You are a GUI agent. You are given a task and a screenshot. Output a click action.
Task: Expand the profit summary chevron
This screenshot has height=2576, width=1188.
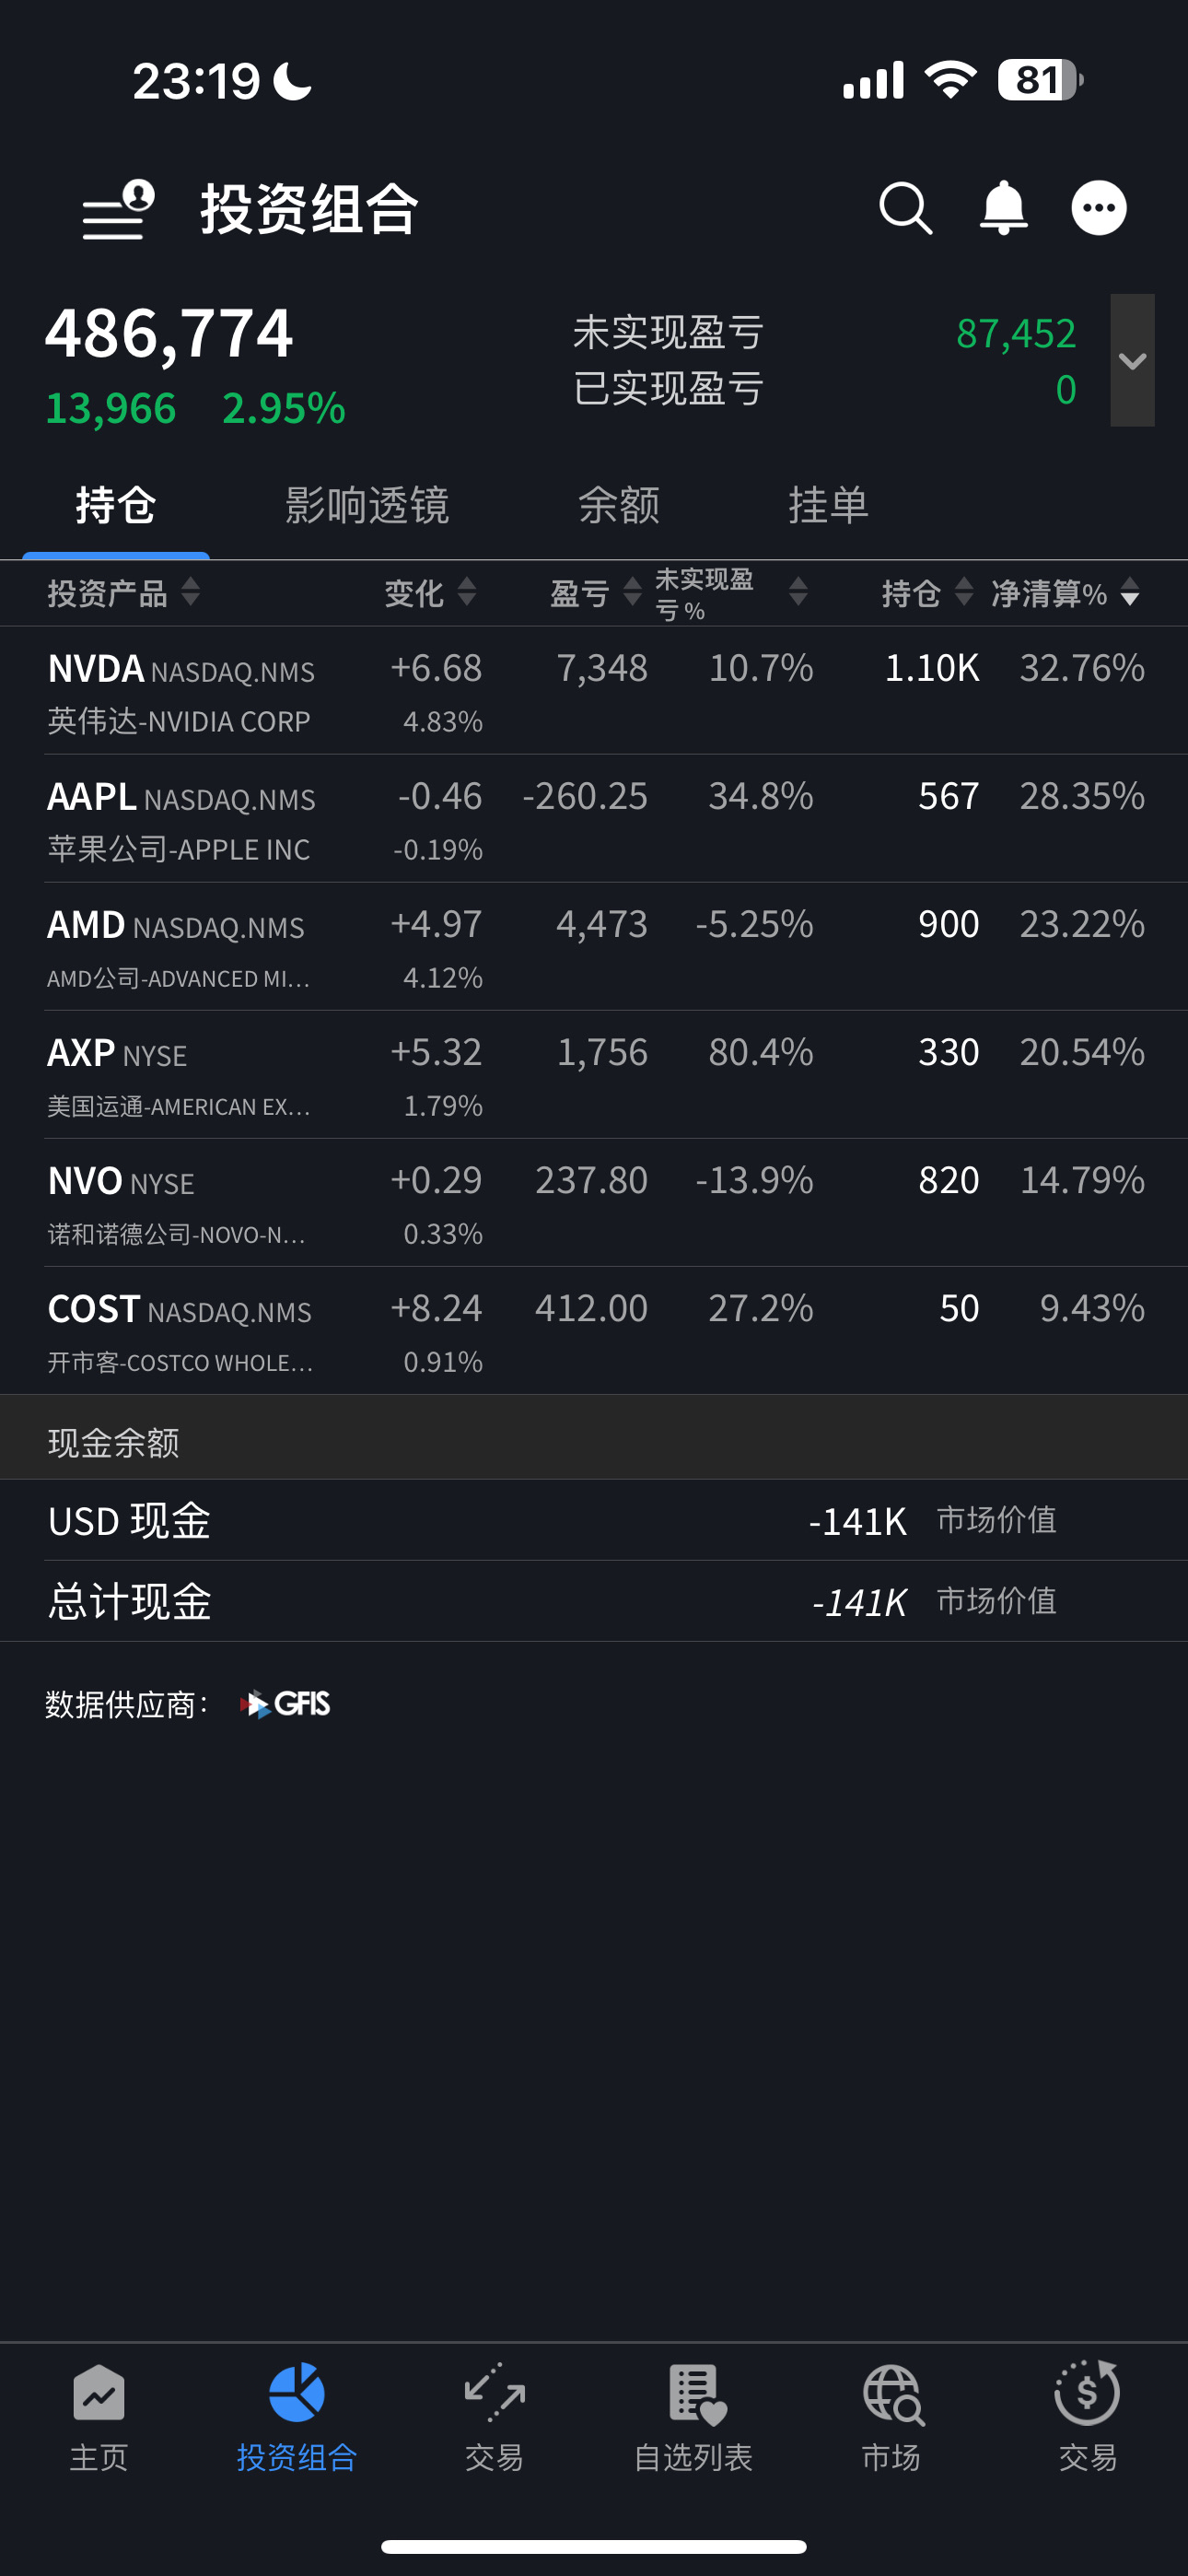click(x=1132, y=360)
